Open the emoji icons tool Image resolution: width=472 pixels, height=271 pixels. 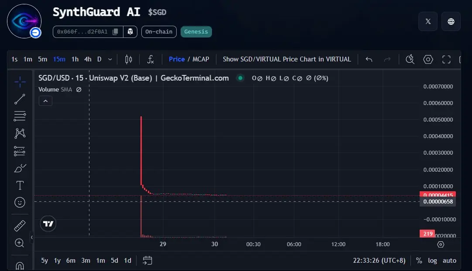pos(20,203)
